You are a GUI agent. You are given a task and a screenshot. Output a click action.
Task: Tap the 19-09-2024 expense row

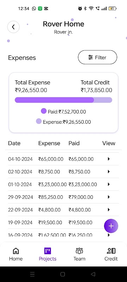tap(62, 222)
